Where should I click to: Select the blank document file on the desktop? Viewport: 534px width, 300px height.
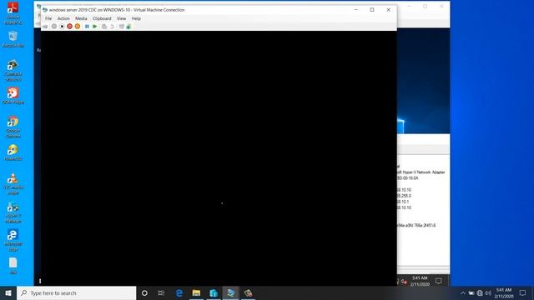13,266
